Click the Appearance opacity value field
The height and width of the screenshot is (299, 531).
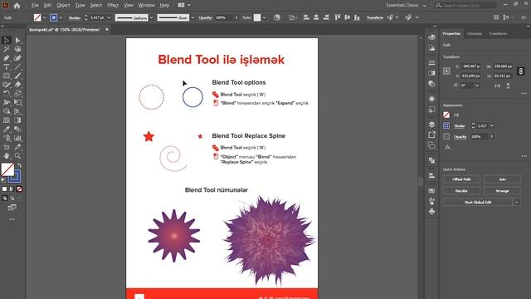[x=480, y=136]
